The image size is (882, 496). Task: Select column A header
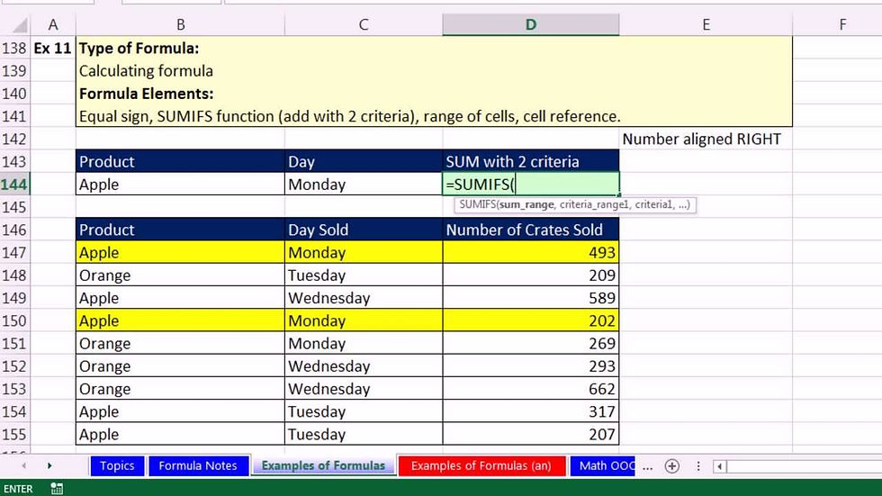[x=53, y=24]
